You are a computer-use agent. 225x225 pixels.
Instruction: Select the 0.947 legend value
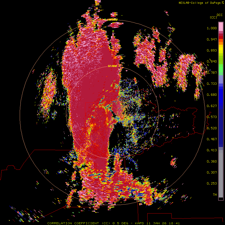coord(212,39)
